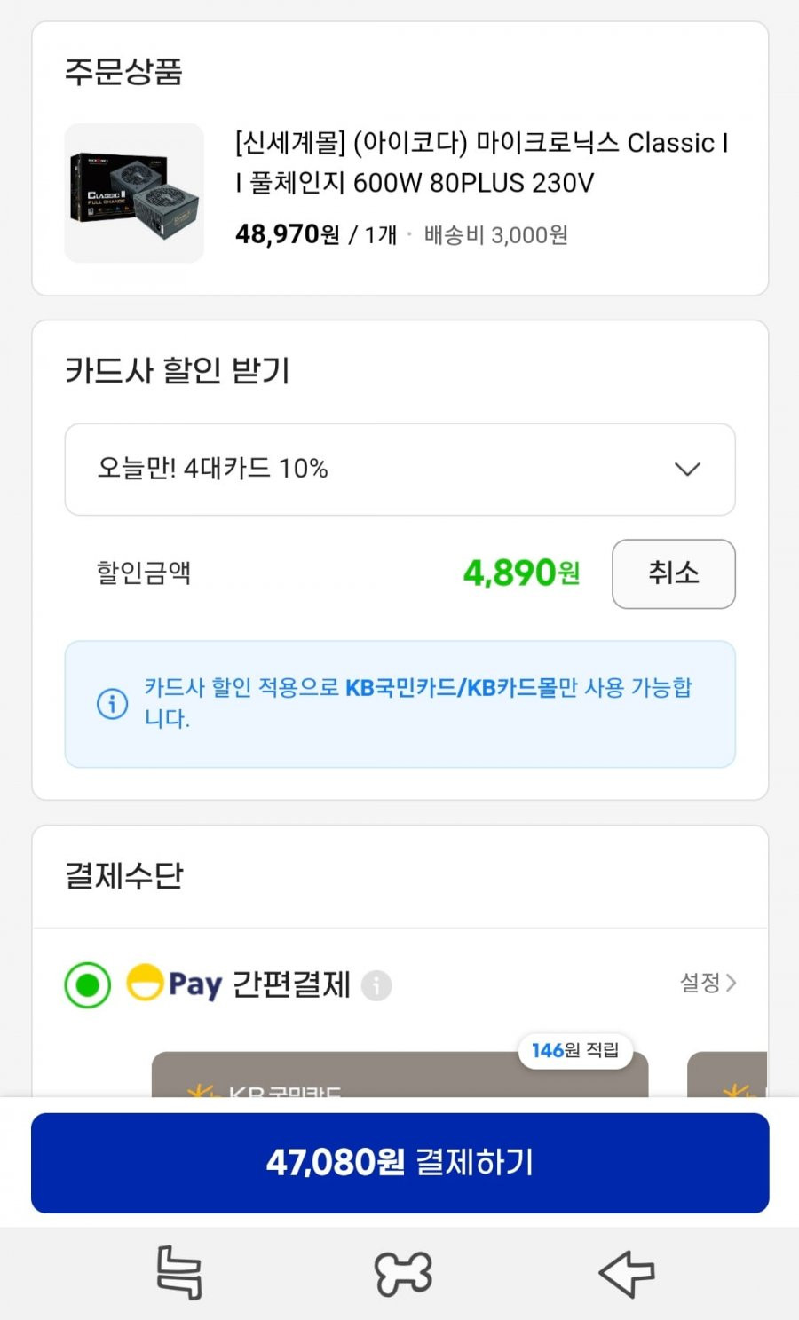The image size is (799, 1320).
Task: Tap the 47,080원 결제하기 pay button
Action: 399,1163
